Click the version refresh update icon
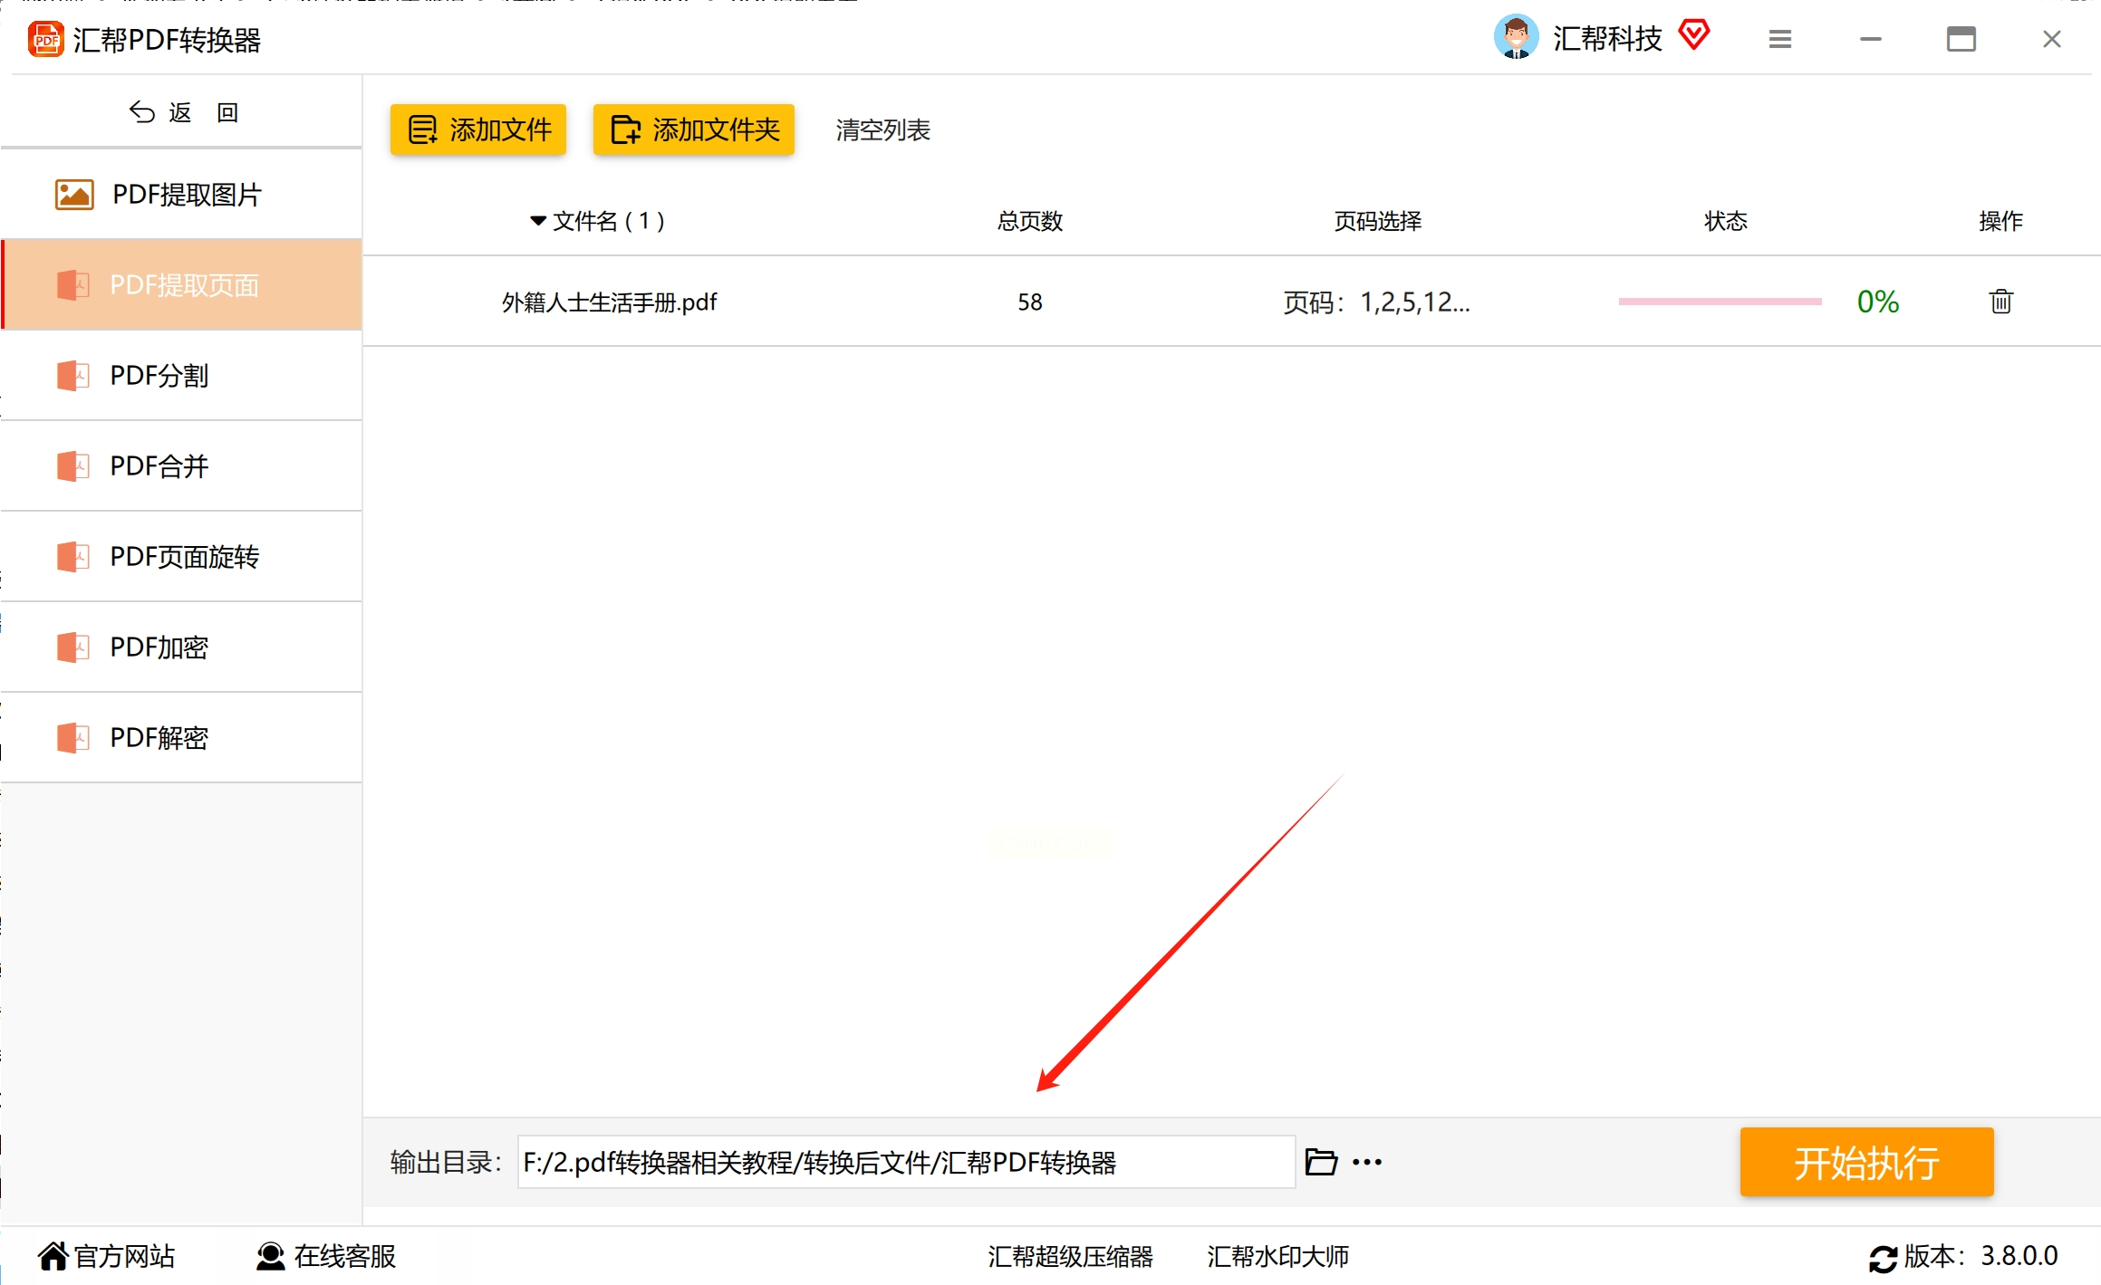Viewport: 2101px width, 1285px height. tap(1883, 1258)
